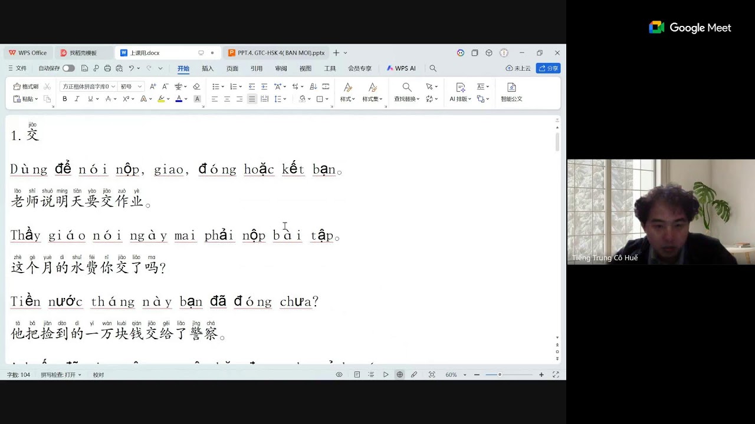Click the search magnifier in menu bar
Image resolution: width=755 pixels, height=424 pixels.
[433, 68]
